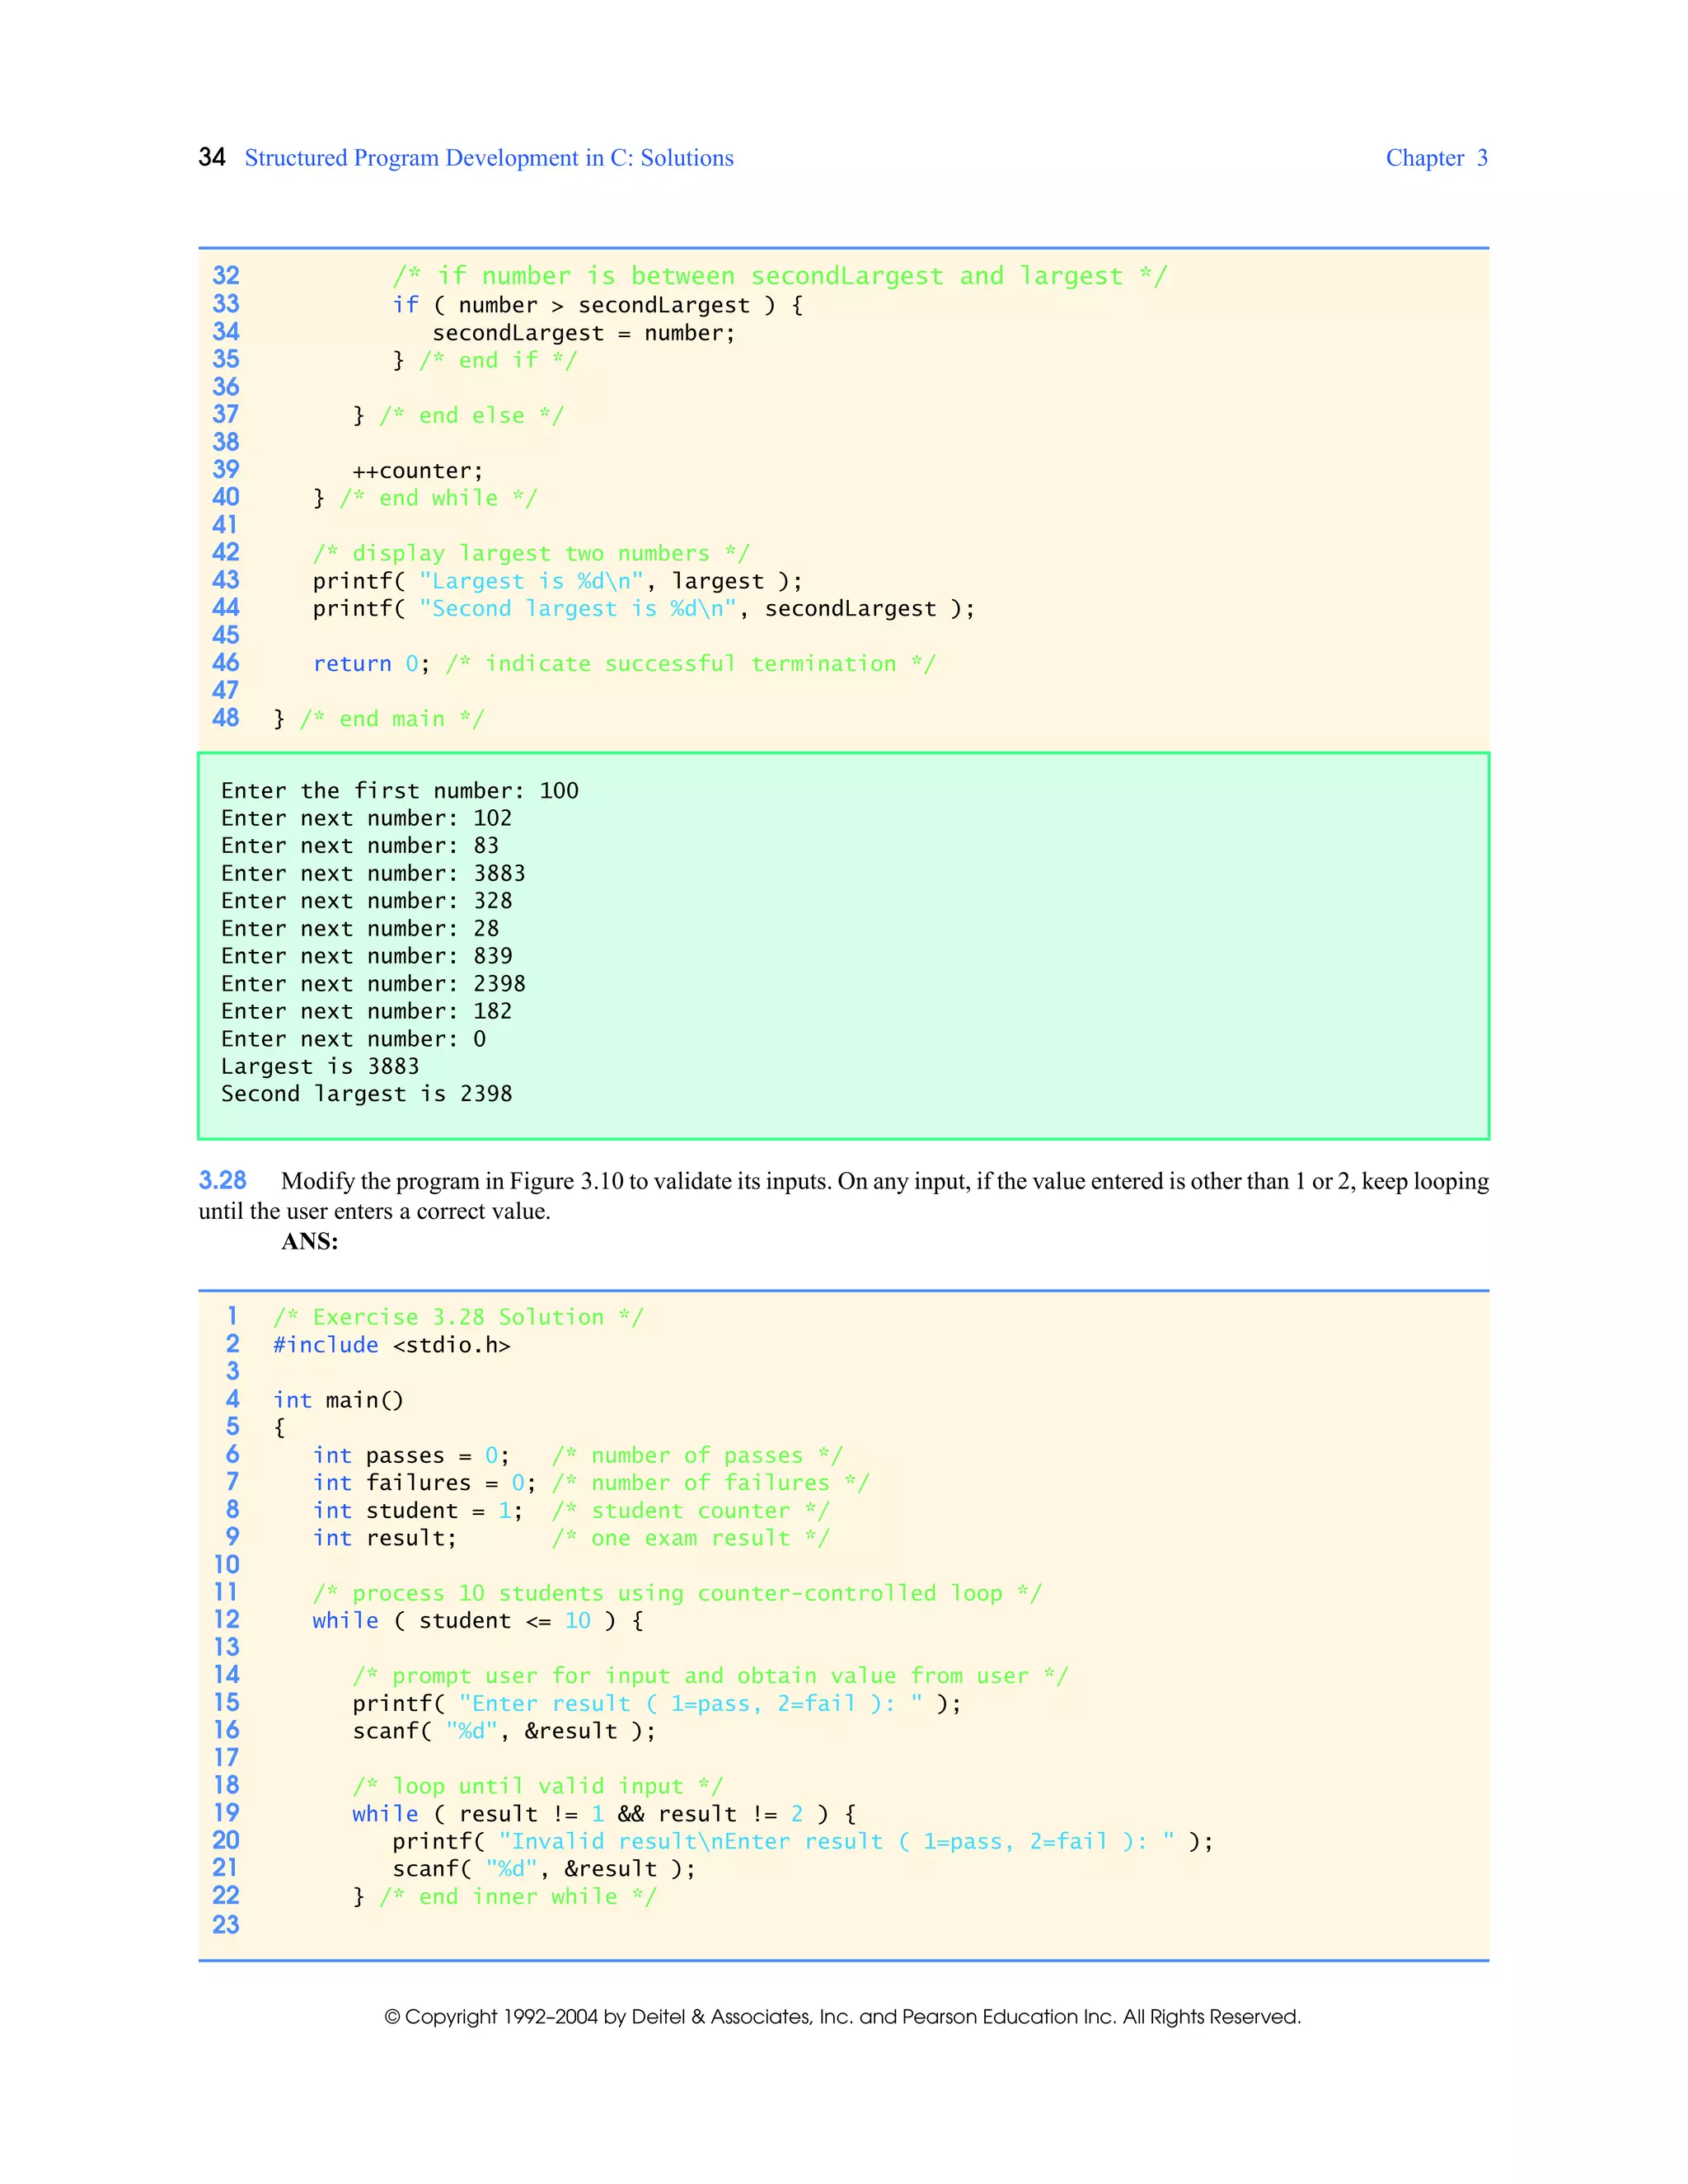Click the end inner while comment

(517, 1897)
